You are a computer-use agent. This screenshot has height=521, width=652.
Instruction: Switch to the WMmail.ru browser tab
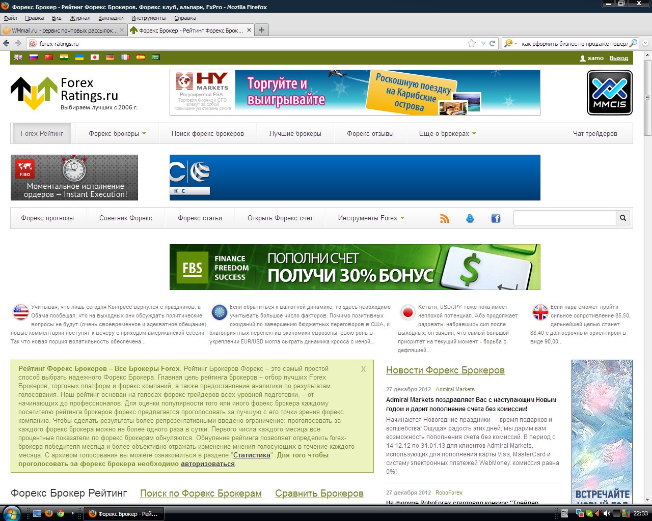pos(63,30)
